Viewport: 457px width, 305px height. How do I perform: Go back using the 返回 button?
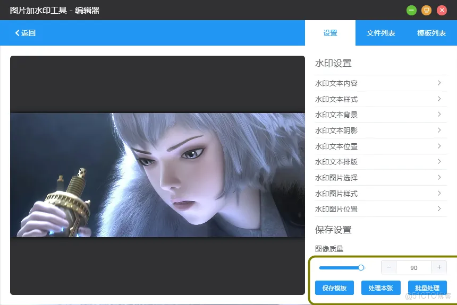(26, 33)
